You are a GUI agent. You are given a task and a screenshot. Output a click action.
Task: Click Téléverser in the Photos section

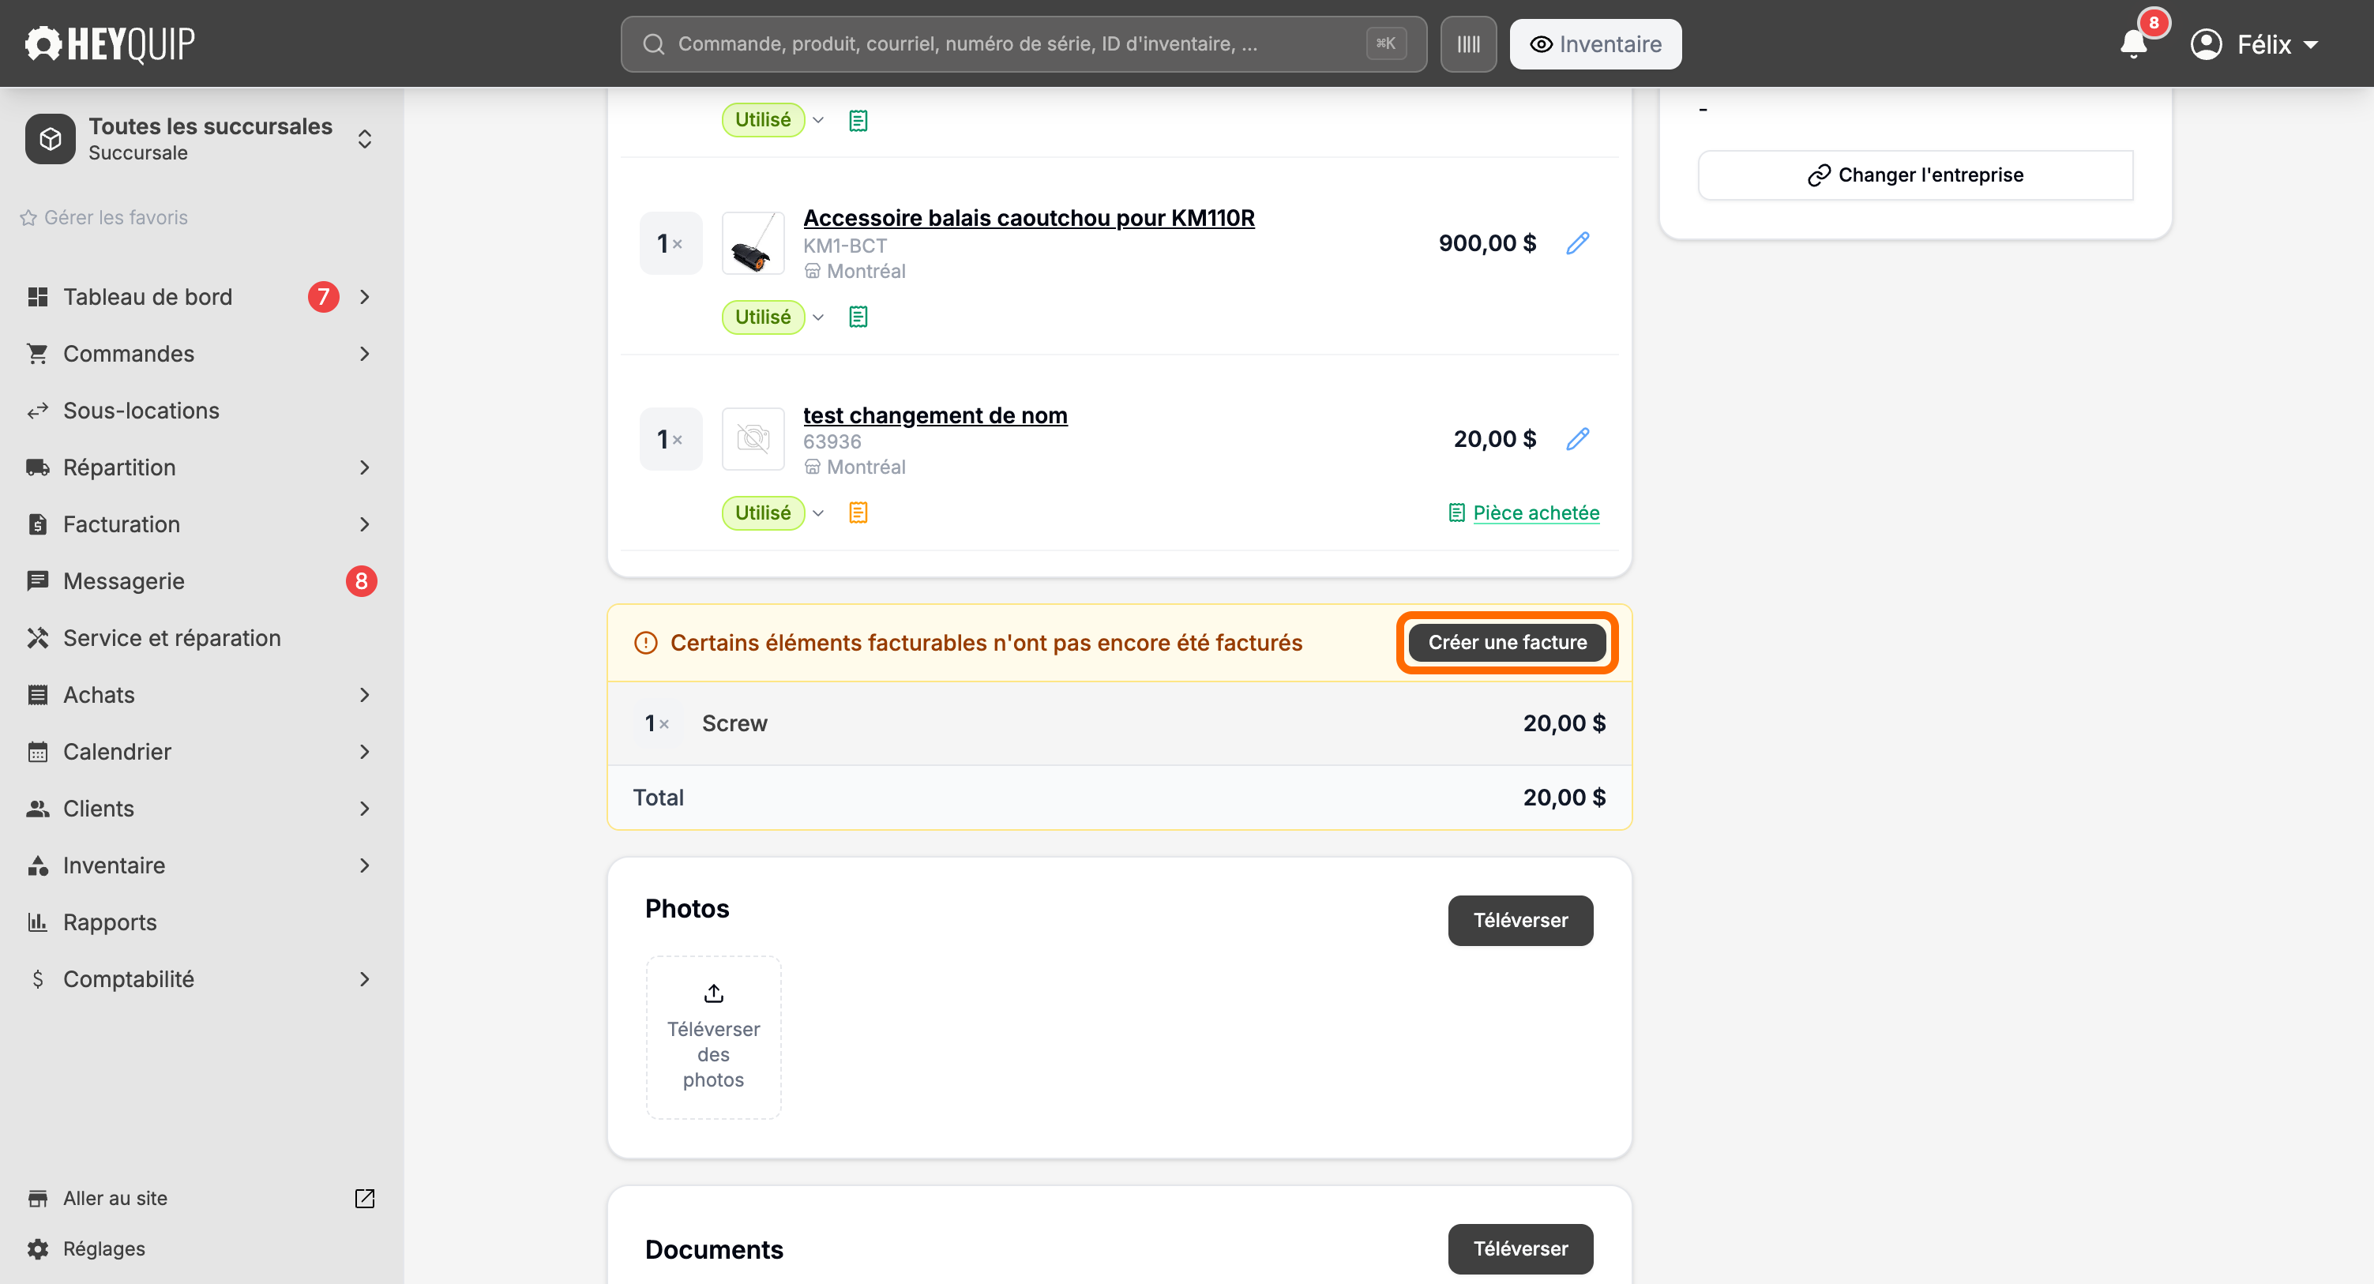(1520, 920)
